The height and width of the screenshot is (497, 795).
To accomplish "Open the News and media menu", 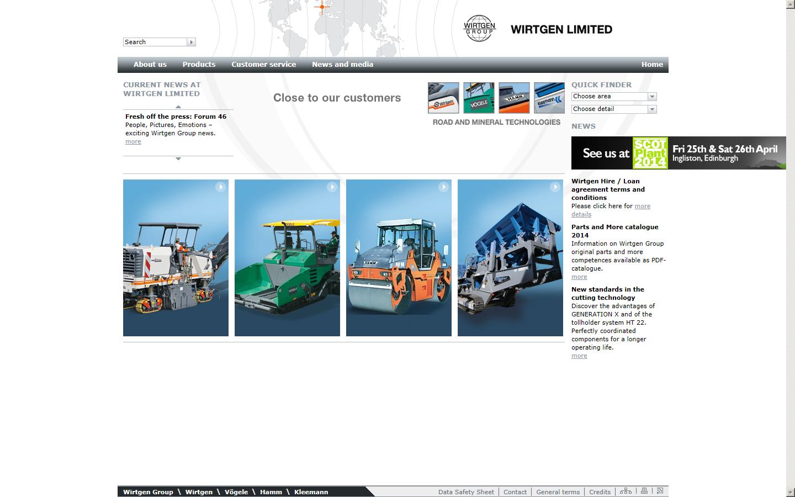I will pos(342,64).
